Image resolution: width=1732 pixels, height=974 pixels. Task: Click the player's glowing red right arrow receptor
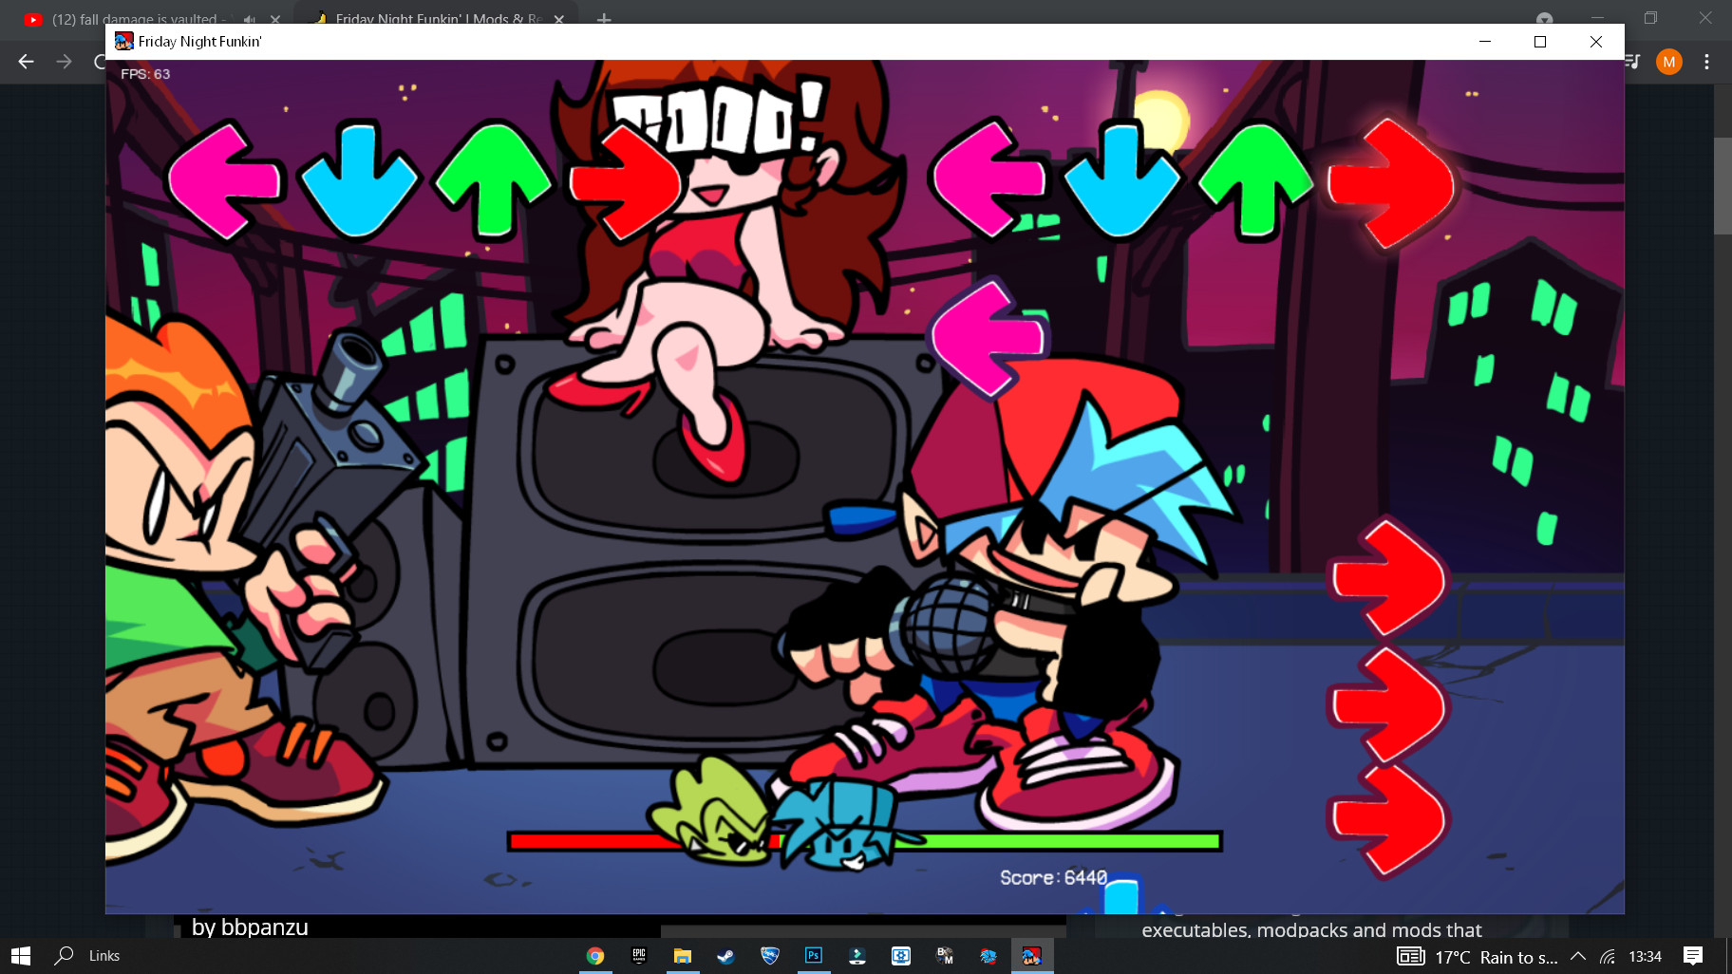[x=1390, y=182]
